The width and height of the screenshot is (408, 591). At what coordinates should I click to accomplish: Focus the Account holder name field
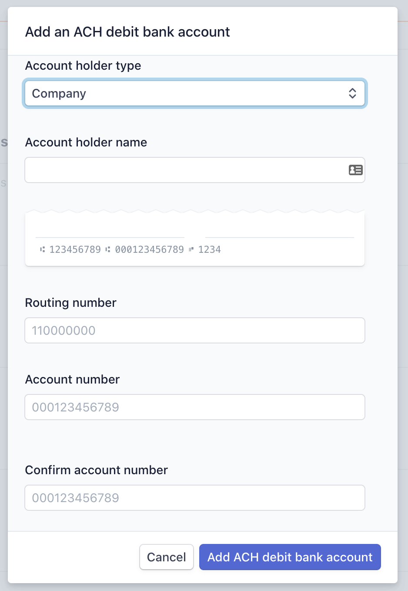pyautogui.click(x=195, y=170)
